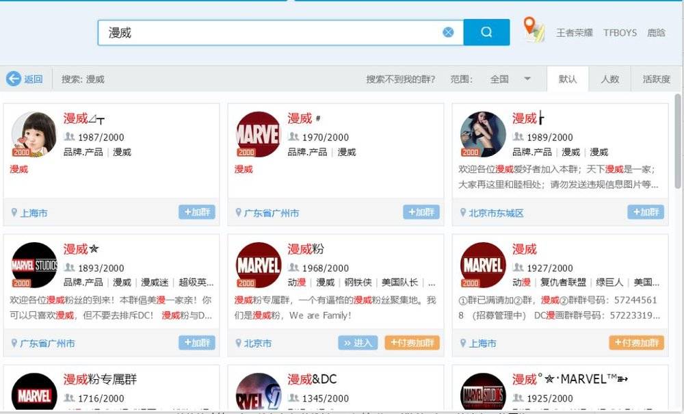Open the 搜索不到我的群? help link
The height and width of the screenshot is (414, 684).
[400, 79]
